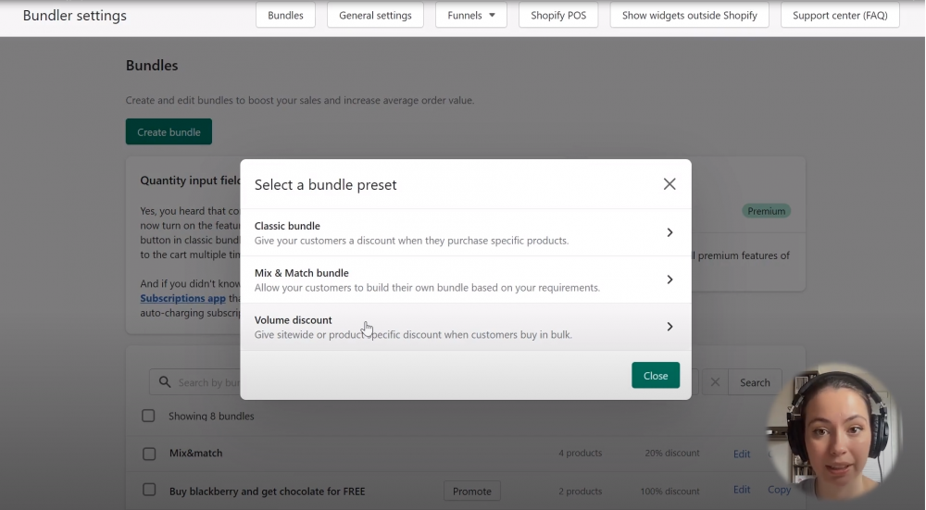The image size is (926, 510).
Task: Click the Search button
Action: coord(755,382)
